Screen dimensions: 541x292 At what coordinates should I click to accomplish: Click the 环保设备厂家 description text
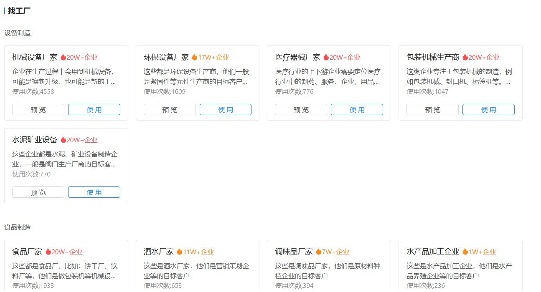tap(196, 76)
